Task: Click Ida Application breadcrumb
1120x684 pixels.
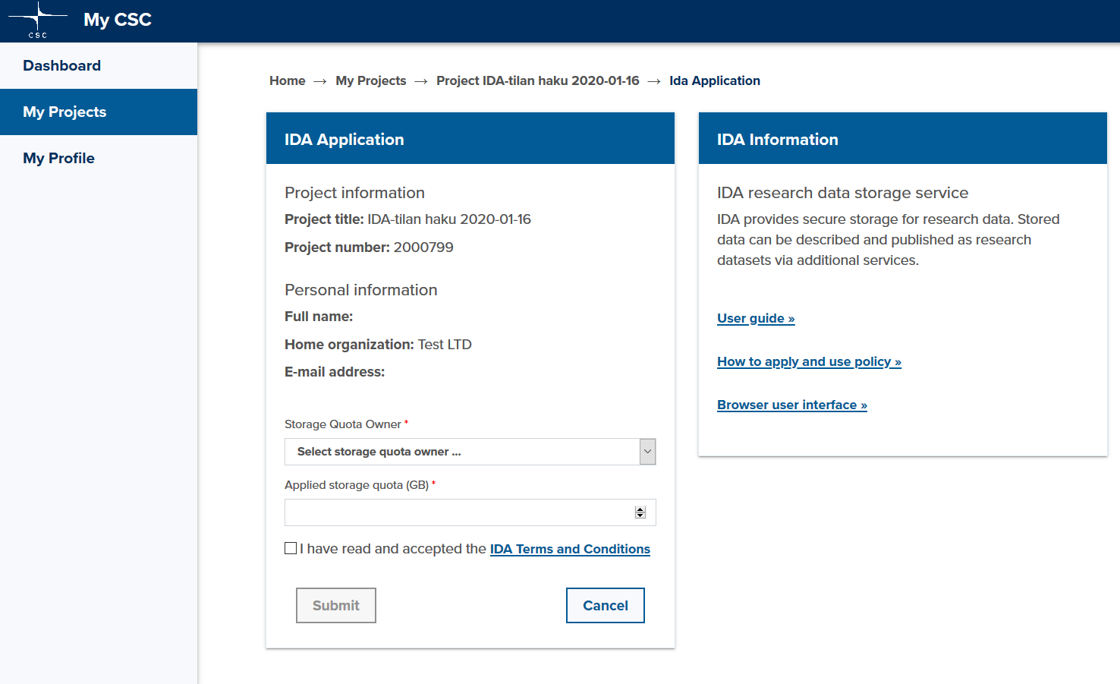Action: coord(715,80)
